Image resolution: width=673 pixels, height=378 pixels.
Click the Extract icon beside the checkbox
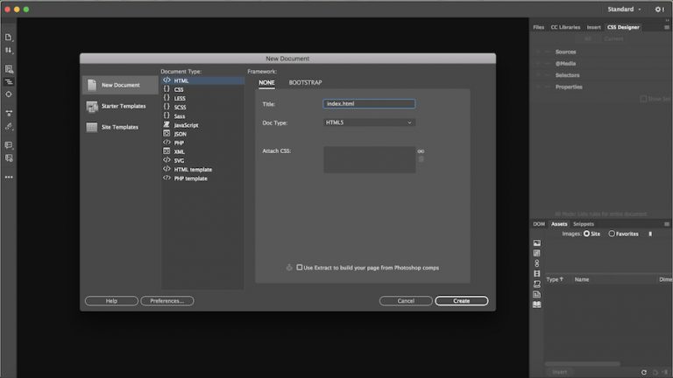(x=289, y=268)
